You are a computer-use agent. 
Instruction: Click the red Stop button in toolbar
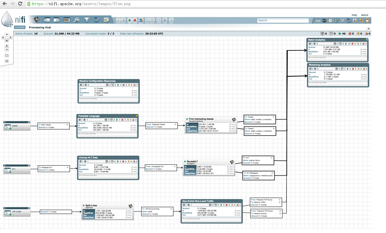point(135,20)
